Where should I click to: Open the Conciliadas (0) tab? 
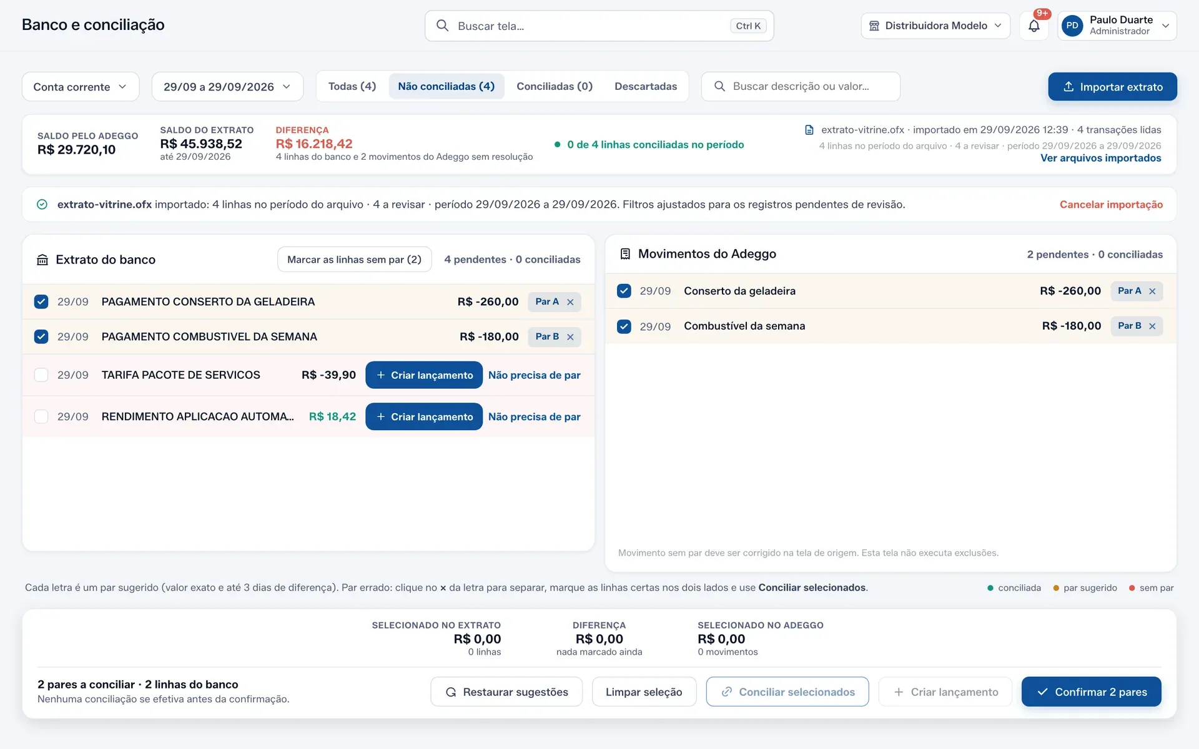555,86
